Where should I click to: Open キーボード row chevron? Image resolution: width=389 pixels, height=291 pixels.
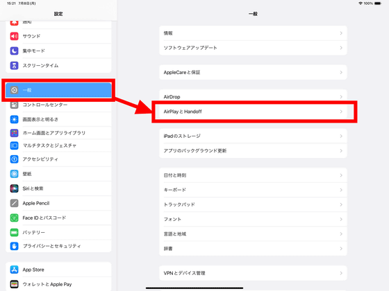point(341,190)
